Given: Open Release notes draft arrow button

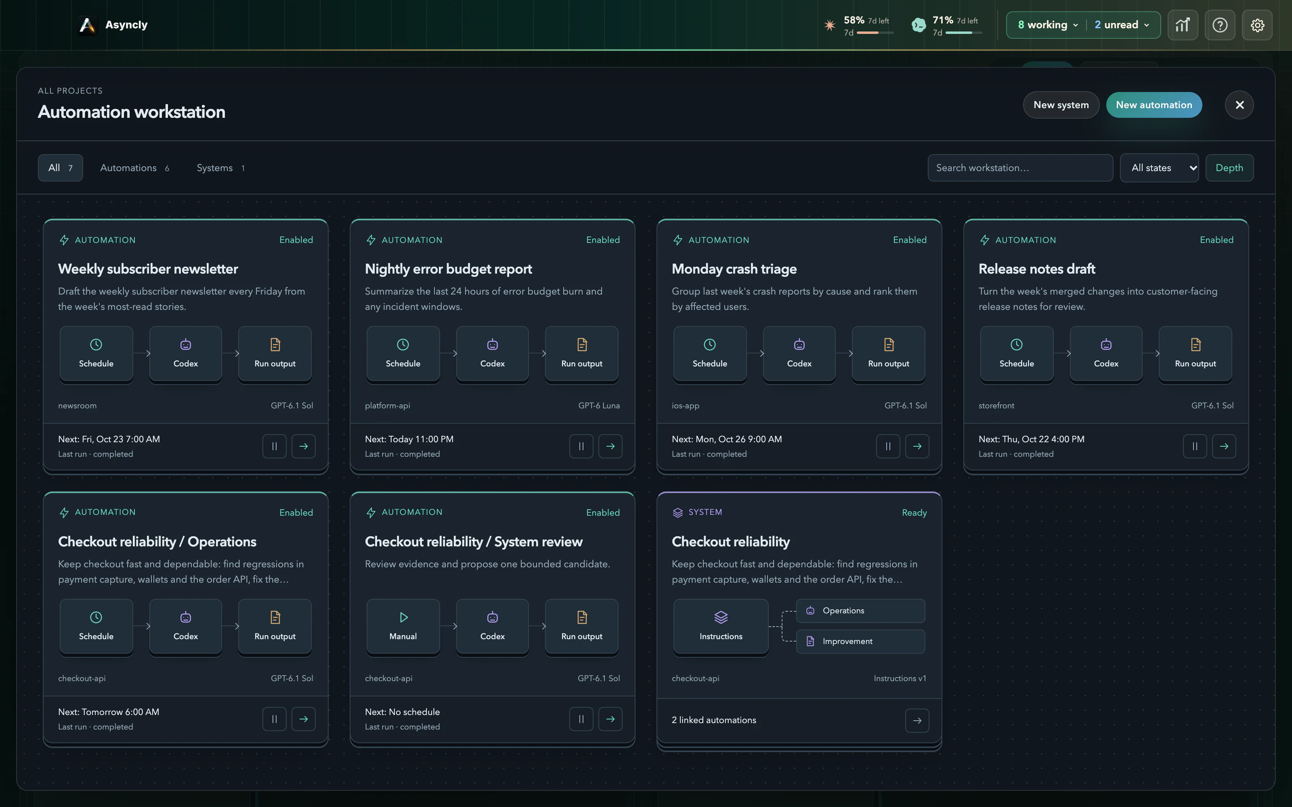Looking at the screenshot, I should [x=1224, y=446].
